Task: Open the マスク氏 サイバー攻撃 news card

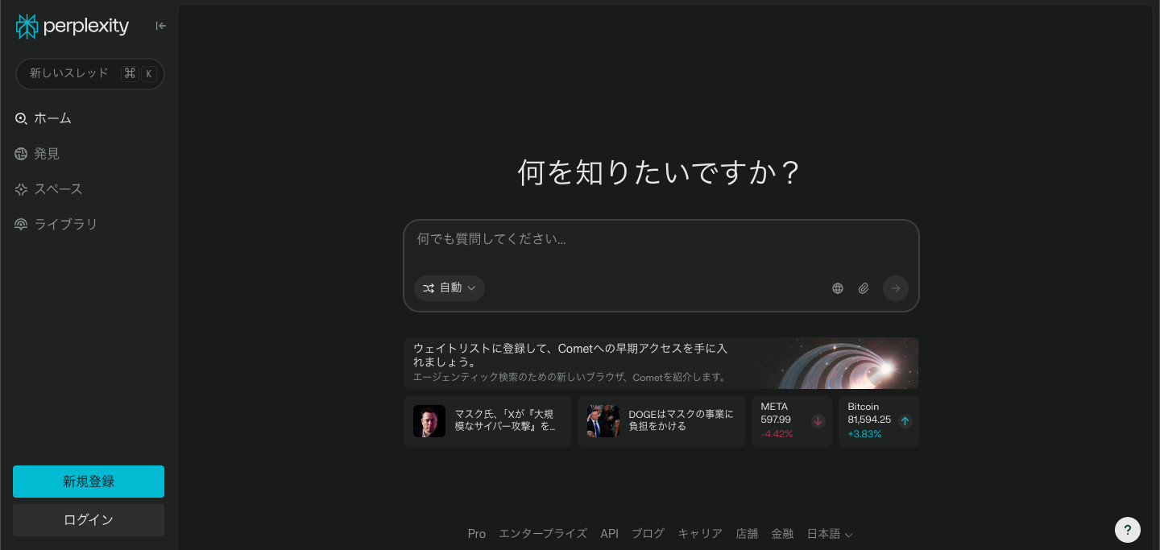Action: click(x=487, y=421)
